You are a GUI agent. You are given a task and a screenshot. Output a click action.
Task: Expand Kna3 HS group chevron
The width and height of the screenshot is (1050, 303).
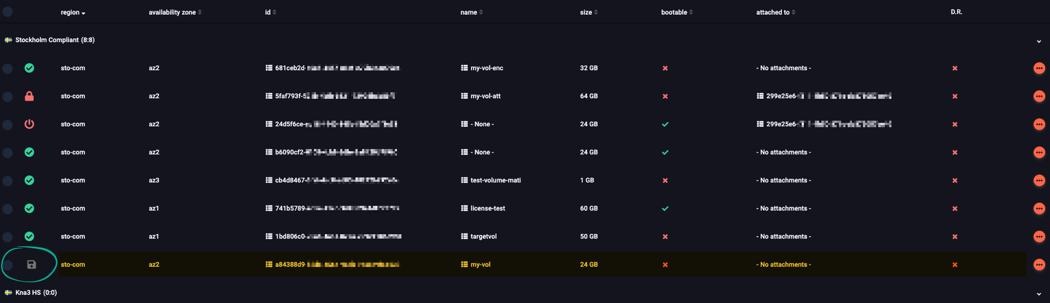[x=1039, y=294]
